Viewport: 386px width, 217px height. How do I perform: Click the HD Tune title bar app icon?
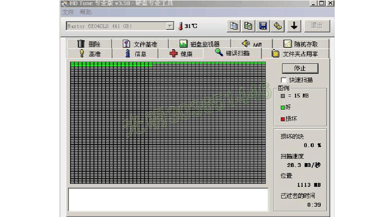[x=65, y=3]
